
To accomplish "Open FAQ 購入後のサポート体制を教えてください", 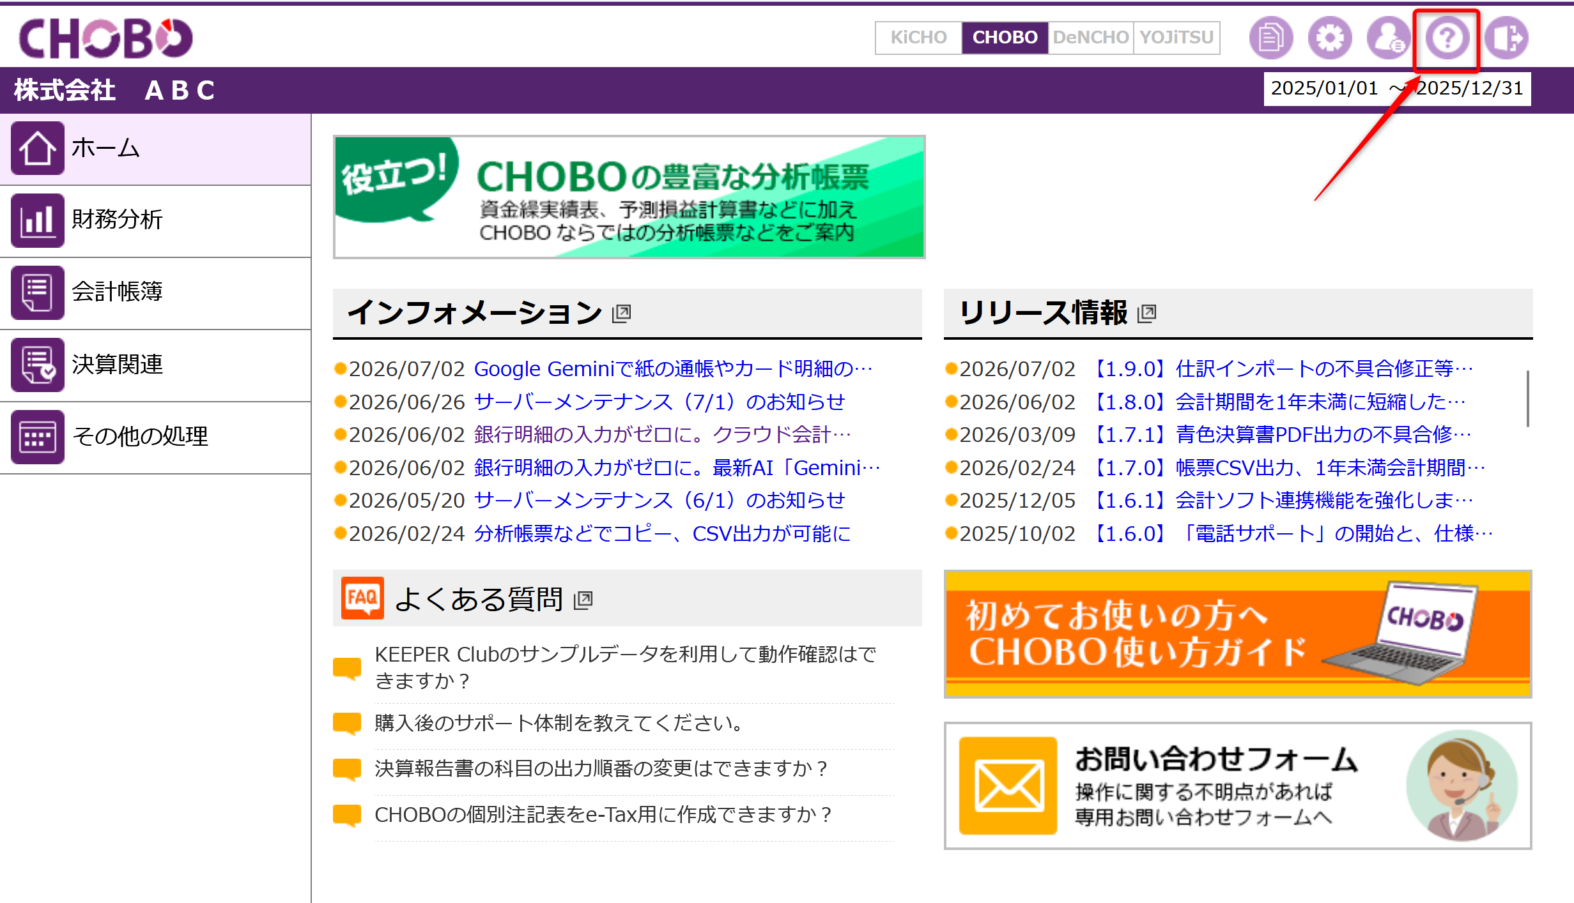I will pyautogui.click(x=559, y=724).
